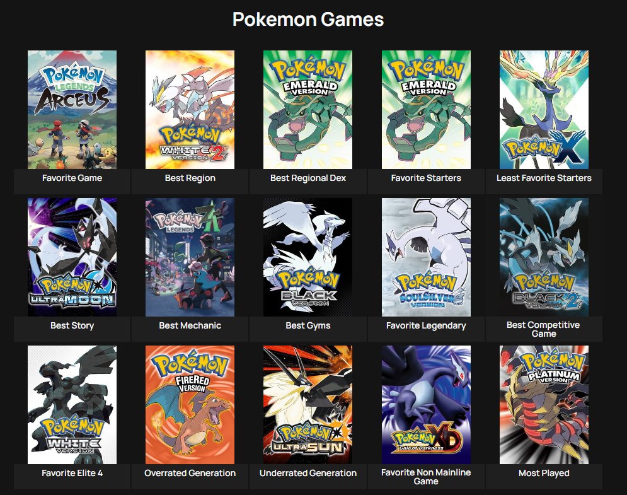
Task: Click the 'Favorite Starters' label
Action: 426,178
